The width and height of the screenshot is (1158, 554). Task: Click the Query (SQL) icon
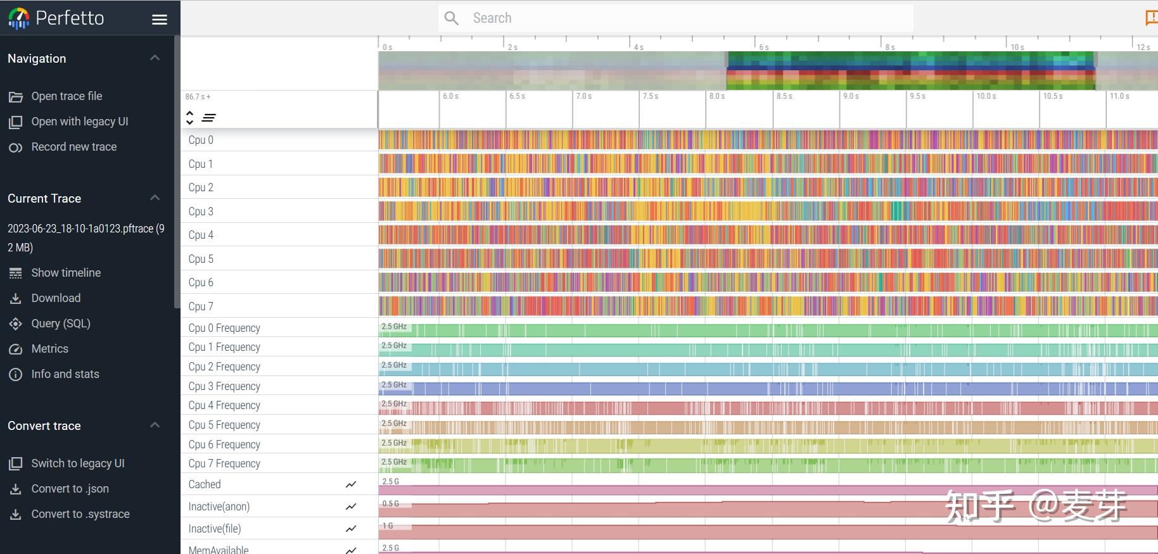coord(16,324)
